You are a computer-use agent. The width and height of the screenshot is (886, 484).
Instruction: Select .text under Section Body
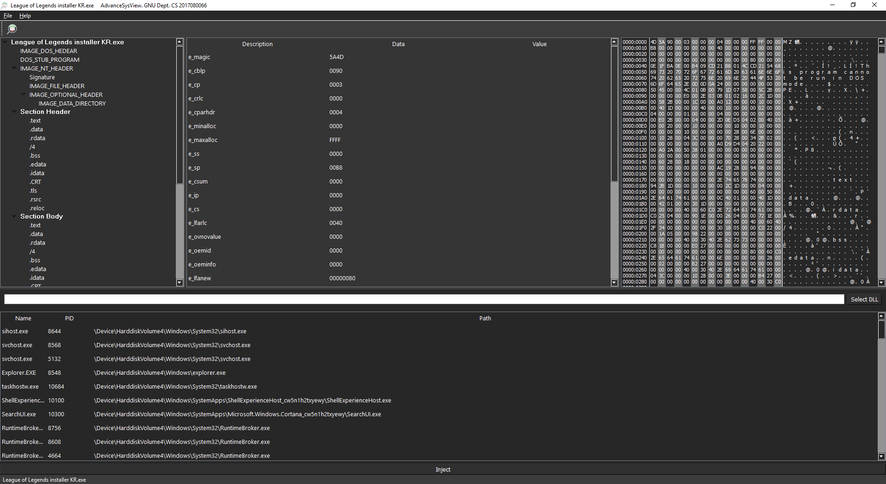pyautogui.click(x=35, y=225)
